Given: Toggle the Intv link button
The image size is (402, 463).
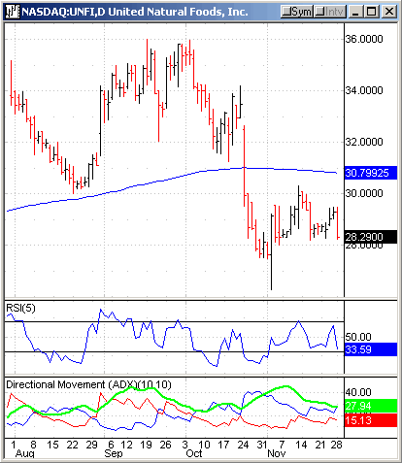Looking at the screenshot, I should (330, 12).
